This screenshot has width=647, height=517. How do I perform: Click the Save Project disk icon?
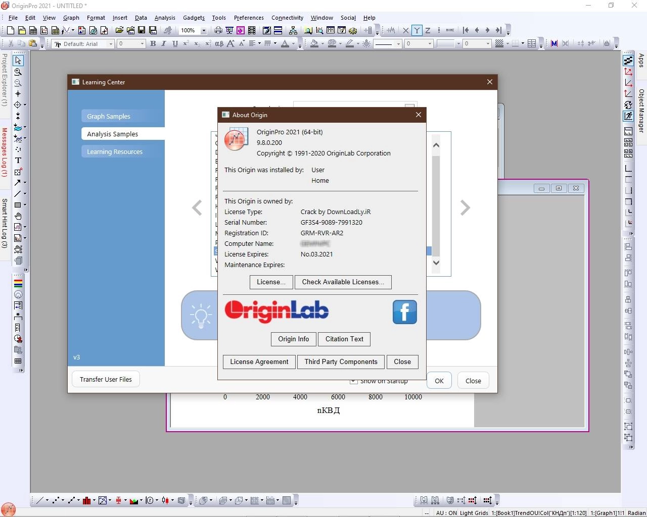(142, 30)
